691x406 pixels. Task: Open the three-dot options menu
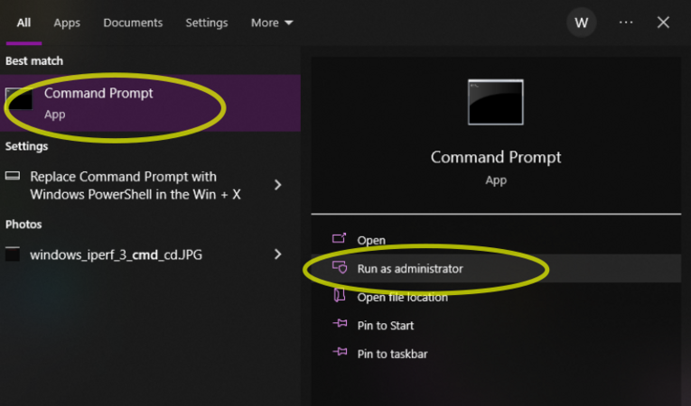click(626, 23)
